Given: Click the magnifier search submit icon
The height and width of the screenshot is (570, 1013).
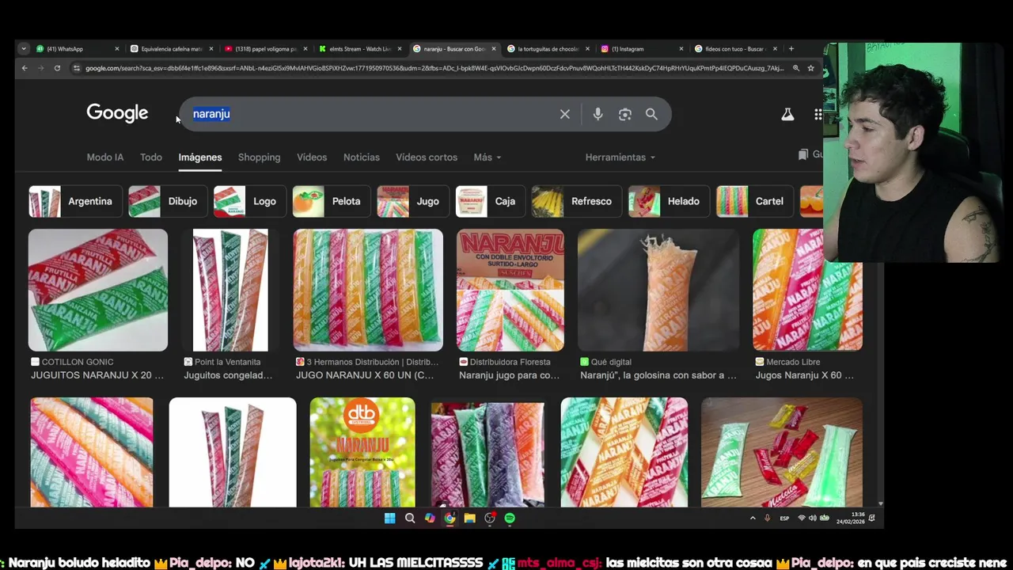Looking at the screenshot, I should (x=651, y=114).
